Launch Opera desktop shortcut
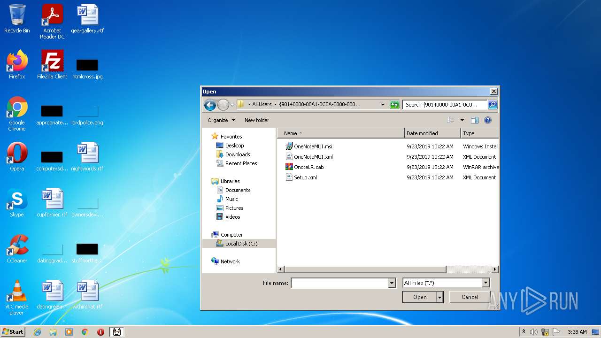The image size is (601, 338). coord(17,157)
